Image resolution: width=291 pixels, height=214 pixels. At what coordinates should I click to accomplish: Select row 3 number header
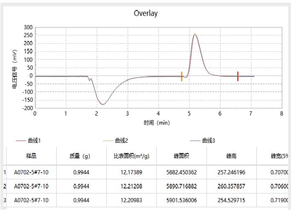[5, 200]
